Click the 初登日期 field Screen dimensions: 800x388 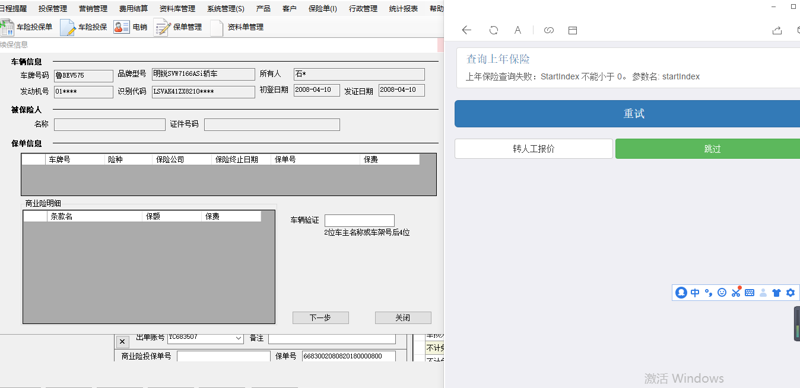tap(317, 90)
